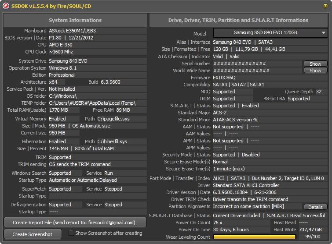Click Standard Major value ACS-2
Viewport: 332px width, 244px height.
[x=220, y=113]
